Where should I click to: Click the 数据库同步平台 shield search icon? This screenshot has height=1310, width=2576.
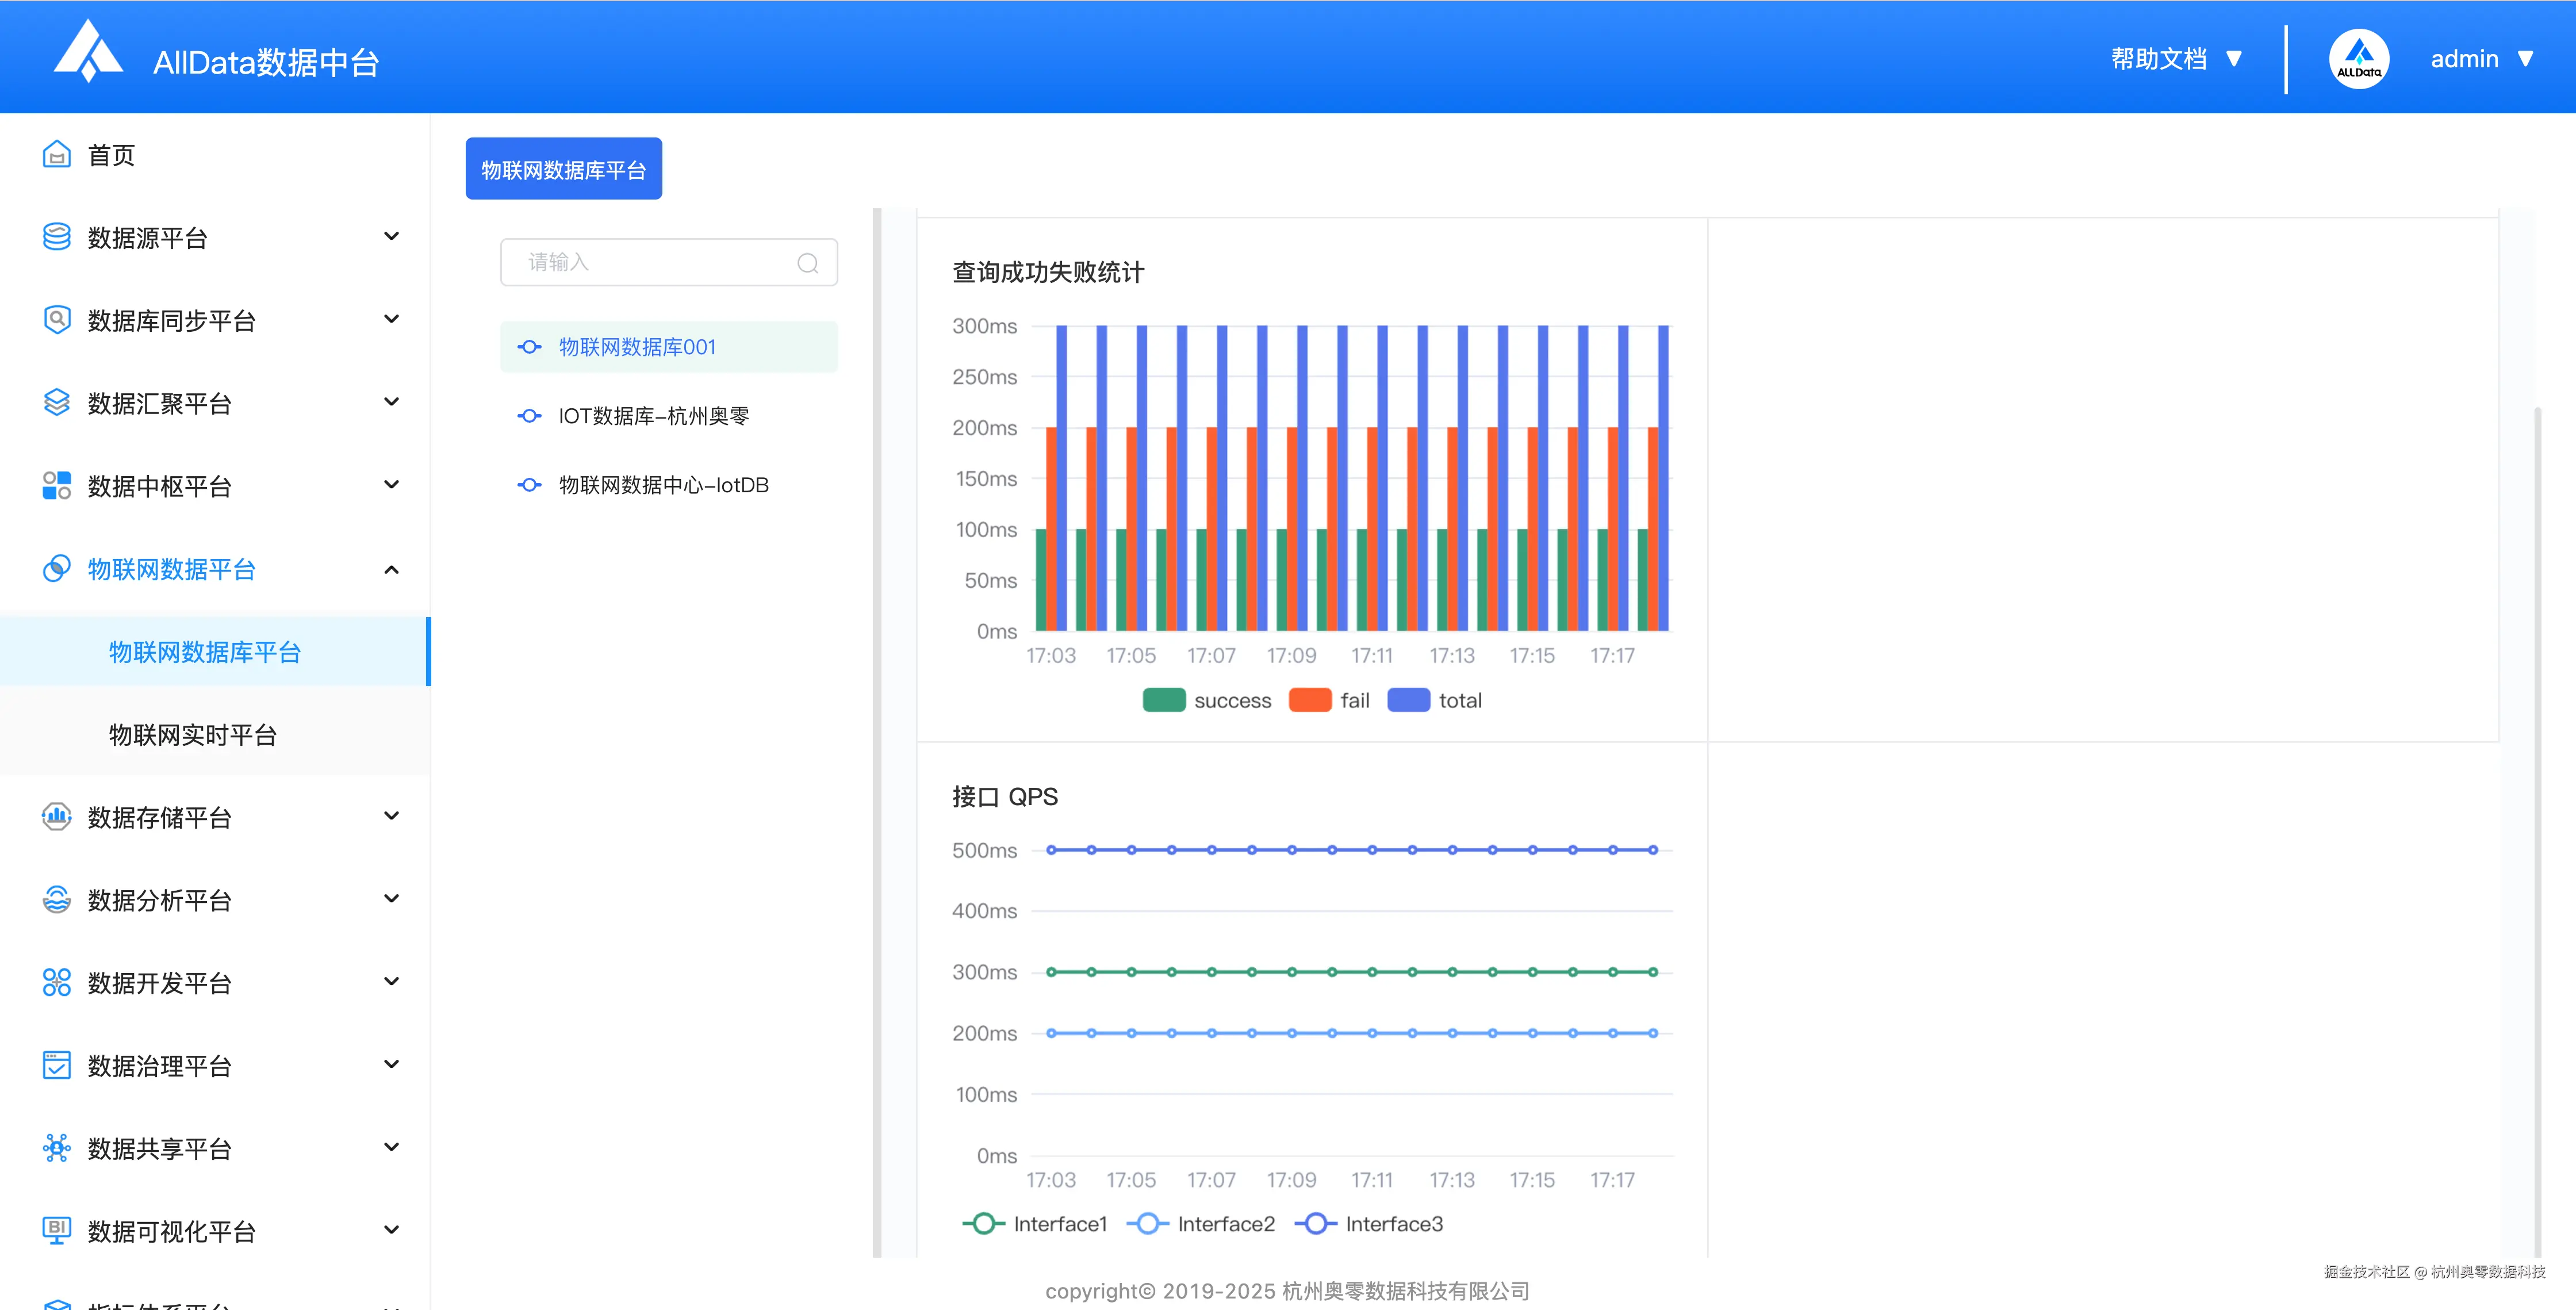(57, 320)
